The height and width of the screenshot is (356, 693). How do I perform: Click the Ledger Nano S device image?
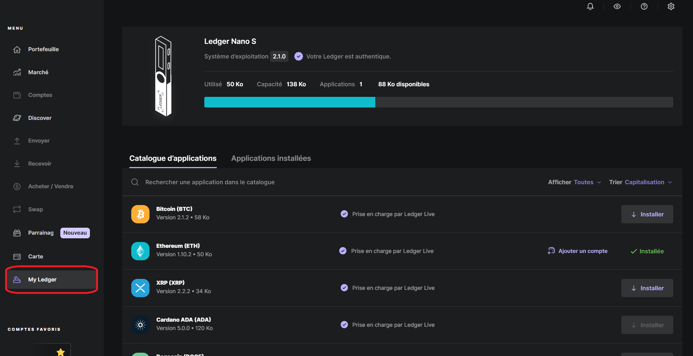point(163,76)
